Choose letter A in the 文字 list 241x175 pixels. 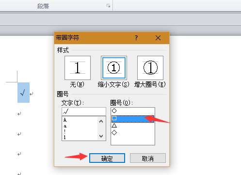click(x=65, y=120)
